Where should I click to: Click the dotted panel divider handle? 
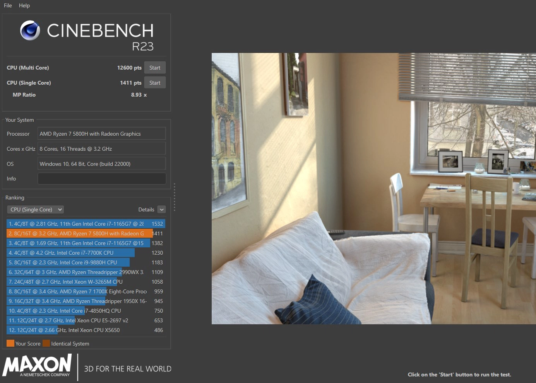coord(175,197)
